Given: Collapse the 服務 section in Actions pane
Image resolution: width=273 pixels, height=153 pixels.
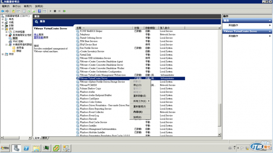Looking at the screenshot, I should (x=270, y=21).
